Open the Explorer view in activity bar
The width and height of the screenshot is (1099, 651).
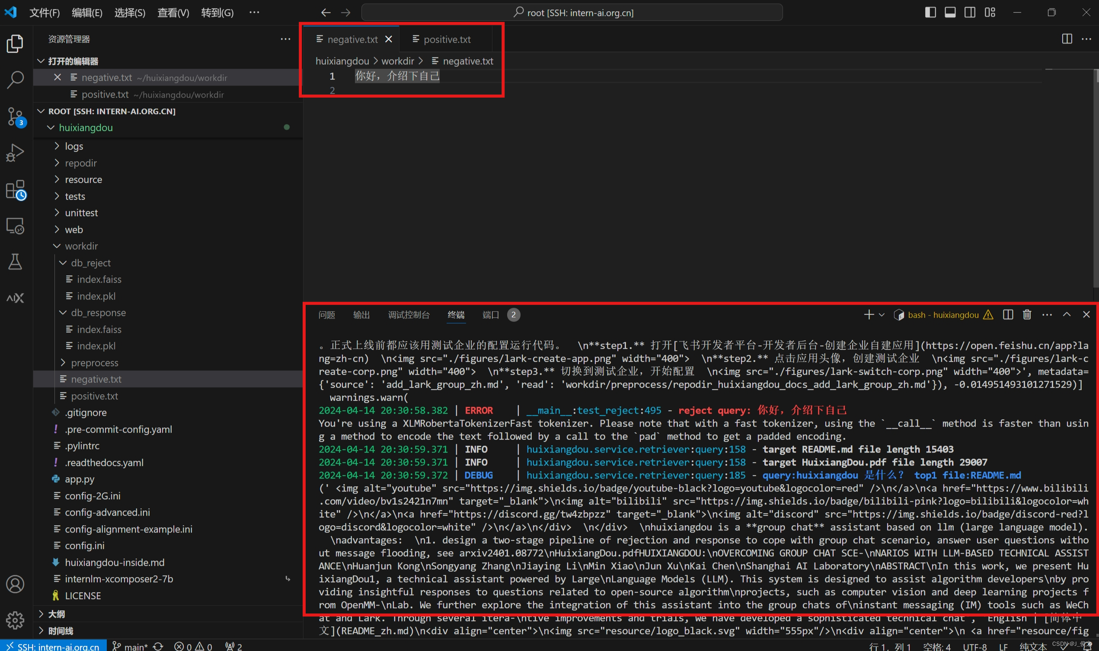(16, 43)
